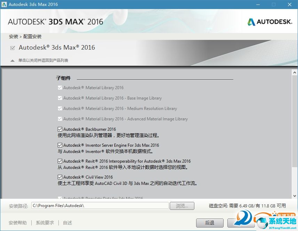This screenshot has width=298, height=231.
Task: Click the scrollbar down arrow
Action: click(x=295, y=196)
